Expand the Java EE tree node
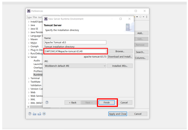This screenshot has height=130, width=188. (29, 29)
